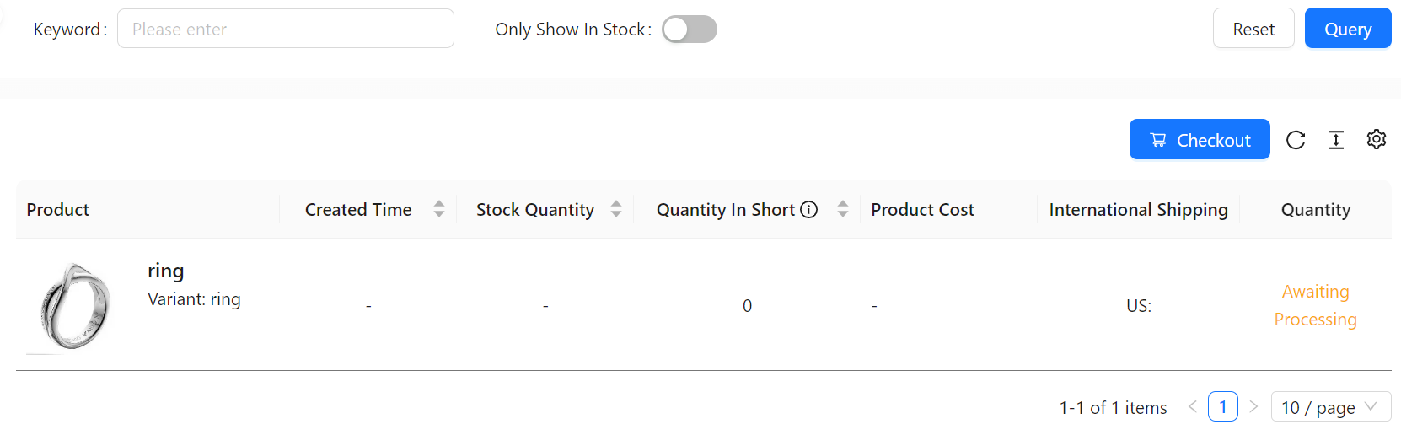Open column settings gear icon
Image resolution: width=1401 pixels, height=435 pixels.
point(1377,139)
